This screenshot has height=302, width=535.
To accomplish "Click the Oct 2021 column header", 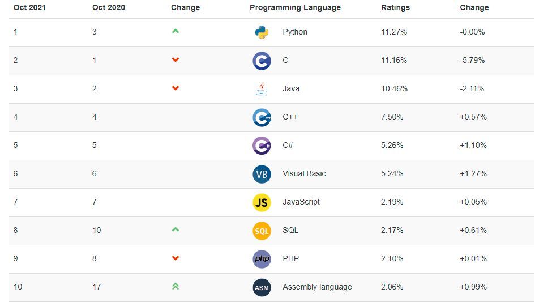I will coord(29,8).
